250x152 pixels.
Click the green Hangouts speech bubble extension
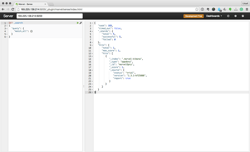coord(230,9)
